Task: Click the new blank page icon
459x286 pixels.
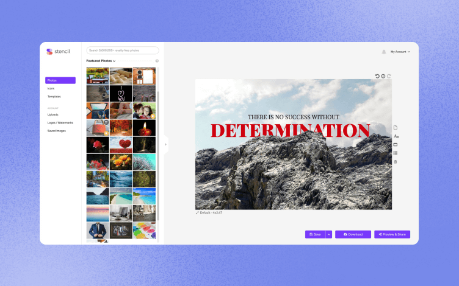Action: [396, 128]
